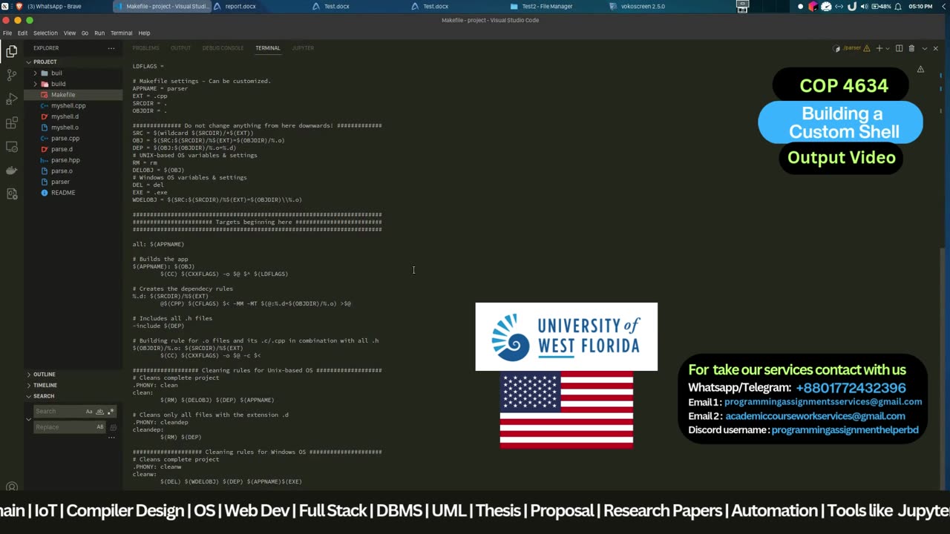950x534 pixels.
Task: Open README in the explorer
Action: [63, 193]
